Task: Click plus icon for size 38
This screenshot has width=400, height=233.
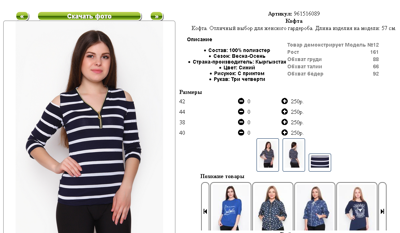Action: point(284,122)
